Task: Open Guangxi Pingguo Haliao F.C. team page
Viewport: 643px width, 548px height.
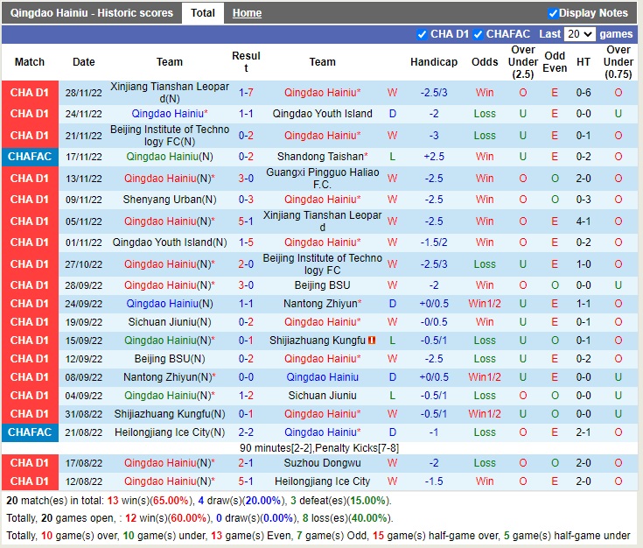Action: coord(322,179)
